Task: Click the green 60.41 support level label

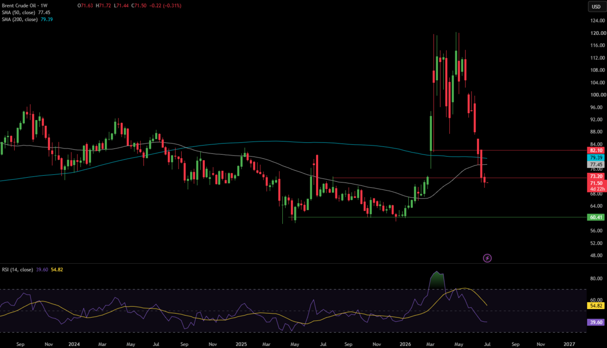Action: point(594,217)
